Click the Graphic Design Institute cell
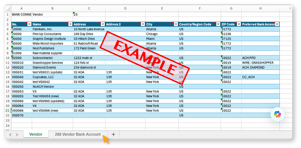 [52, 39]
